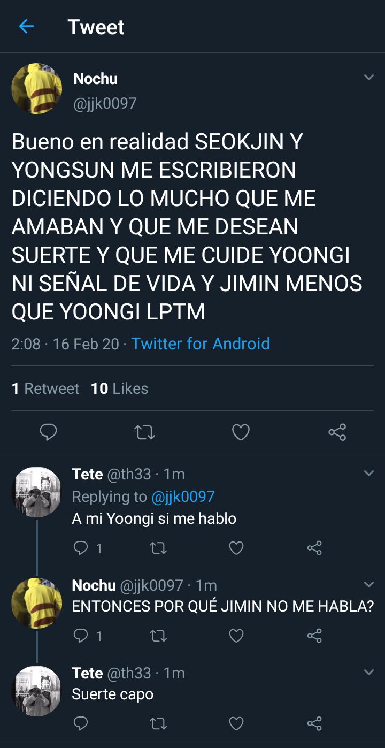Screen dimensions: 385x748
Task: Expand options for Tete's first reply
Action: 368,474
